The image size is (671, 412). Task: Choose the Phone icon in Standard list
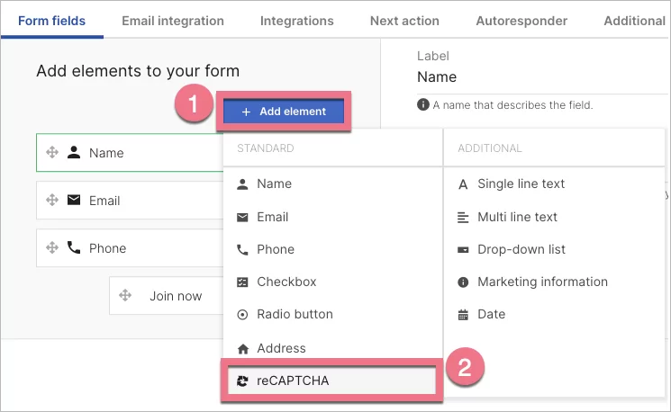coord(242,249)
